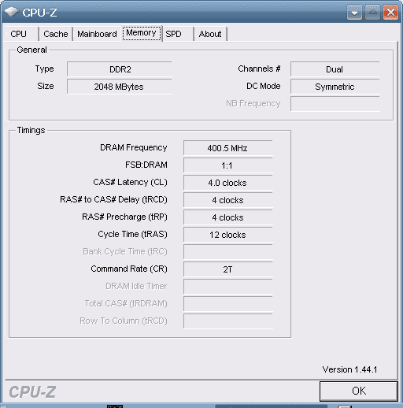The width and height of the screenshot is (403, 408).
Task: Click the OK button
Action: [x=359, y=391]
